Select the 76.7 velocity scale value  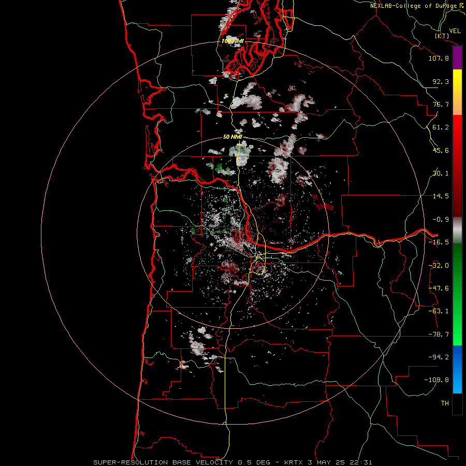pyautogui.click(x=441, y=104)
